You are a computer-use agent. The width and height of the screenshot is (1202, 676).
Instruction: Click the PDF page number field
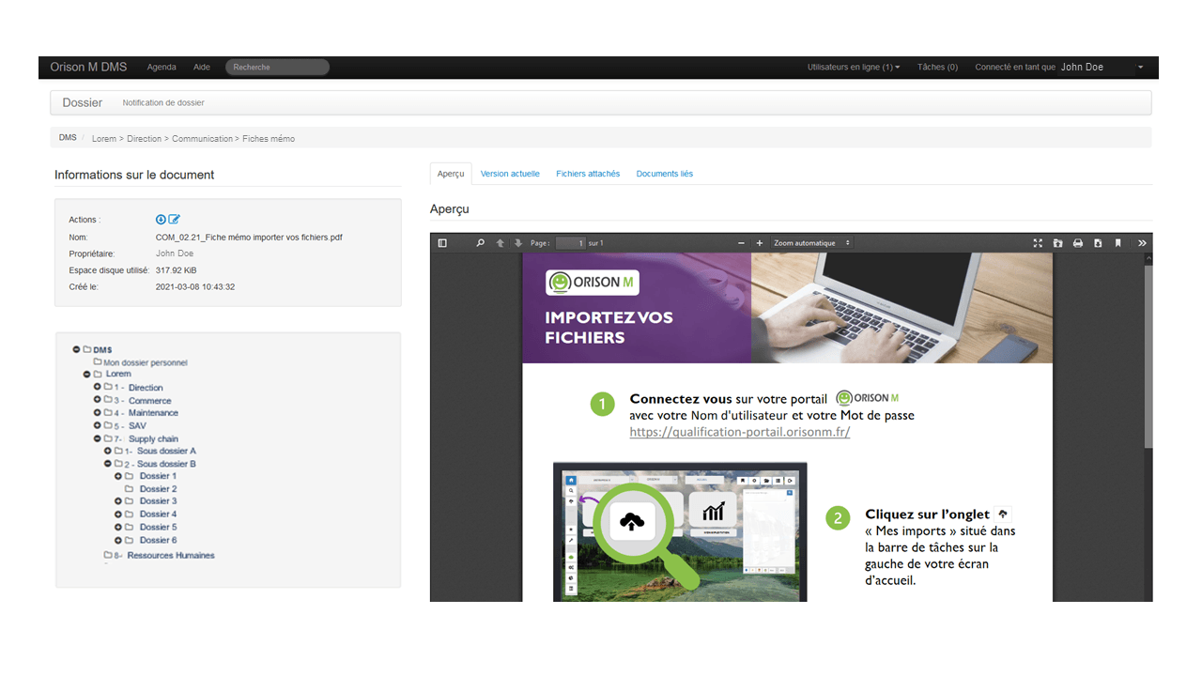pos(570,243)
